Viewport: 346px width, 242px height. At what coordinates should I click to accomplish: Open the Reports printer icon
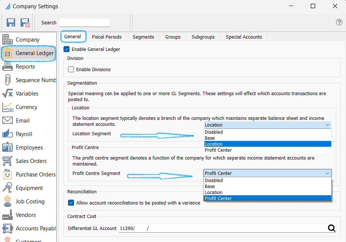(8, 67)
